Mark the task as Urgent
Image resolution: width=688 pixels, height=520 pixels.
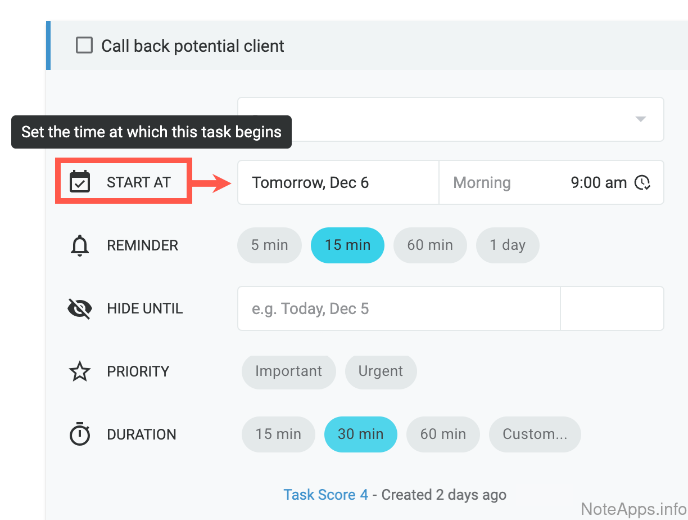click(x=381, y=371)
